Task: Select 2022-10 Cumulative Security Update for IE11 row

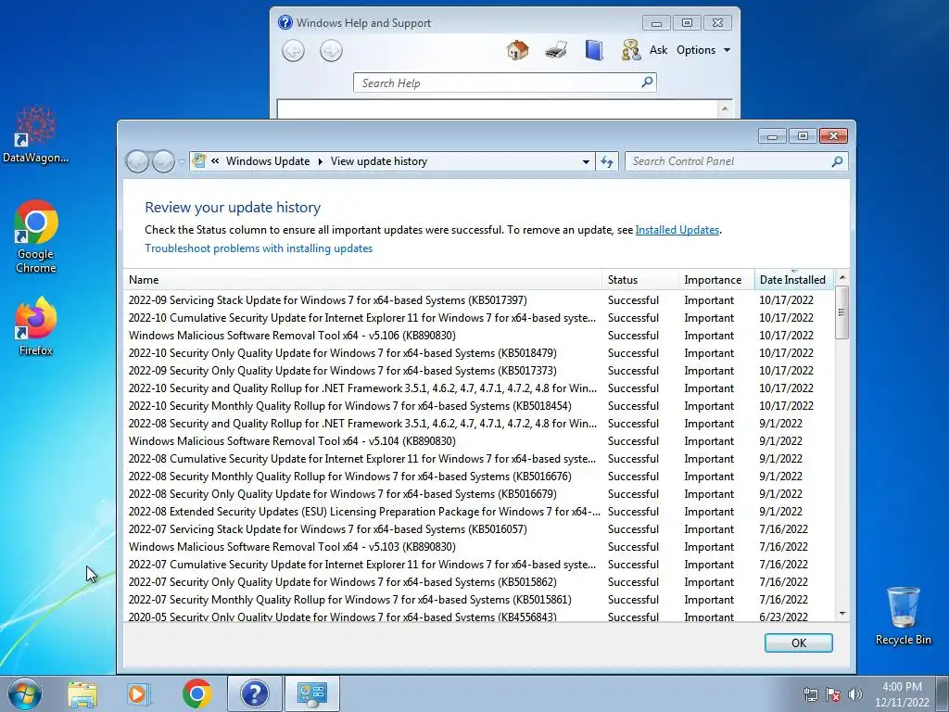Action: click(x=478, y=318)
